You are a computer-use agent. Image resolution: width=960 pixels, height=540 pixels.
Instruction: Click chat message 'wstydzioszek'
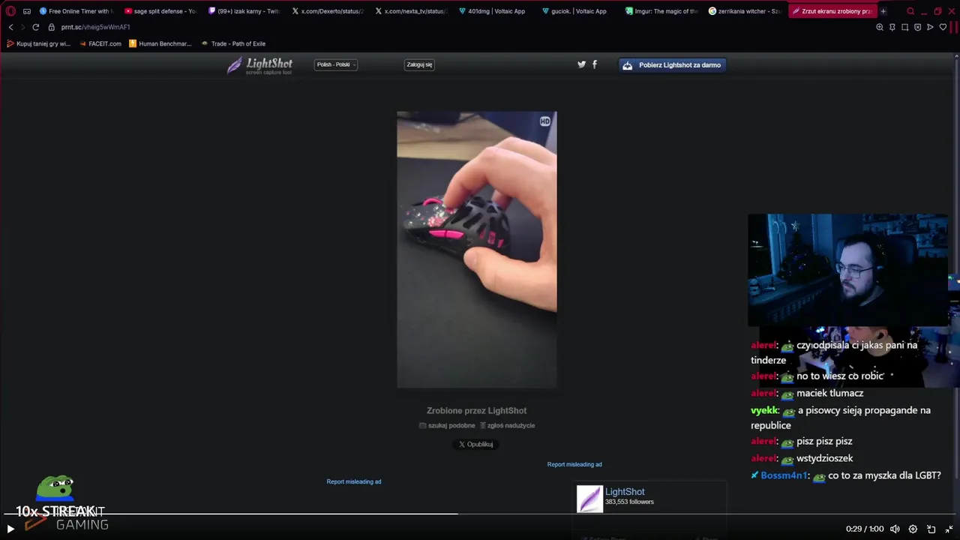(x=825, y=458)
